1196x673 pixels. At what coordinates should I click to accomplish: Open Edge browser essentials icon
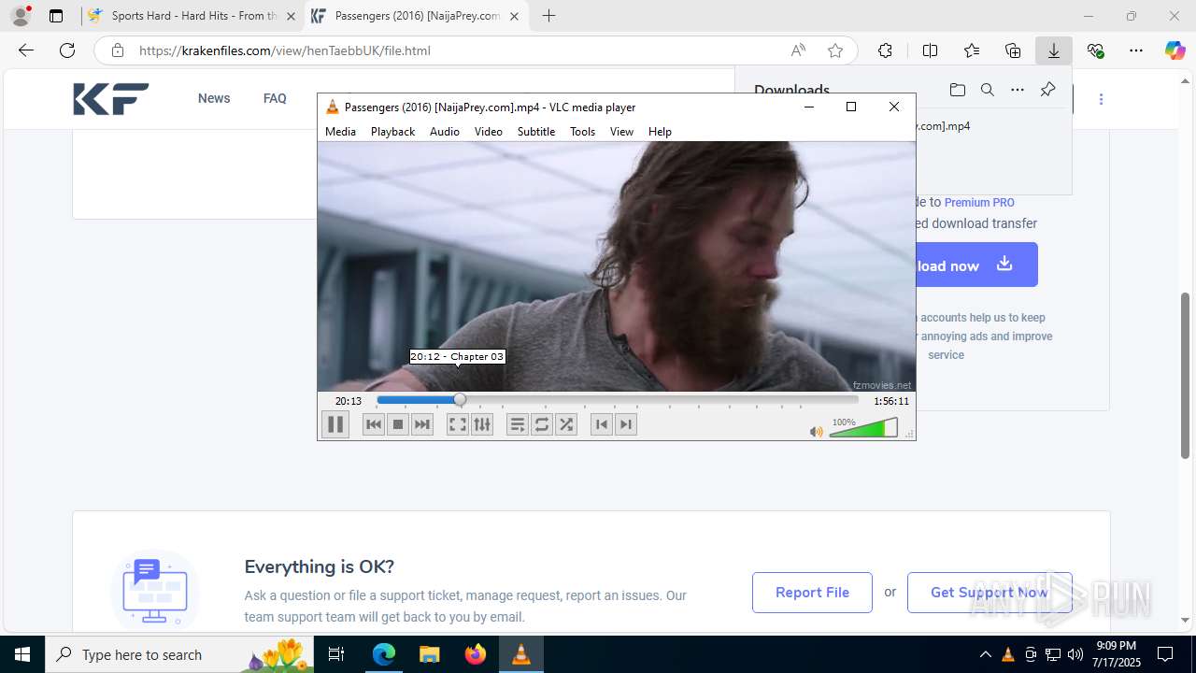click(1095, 50)
